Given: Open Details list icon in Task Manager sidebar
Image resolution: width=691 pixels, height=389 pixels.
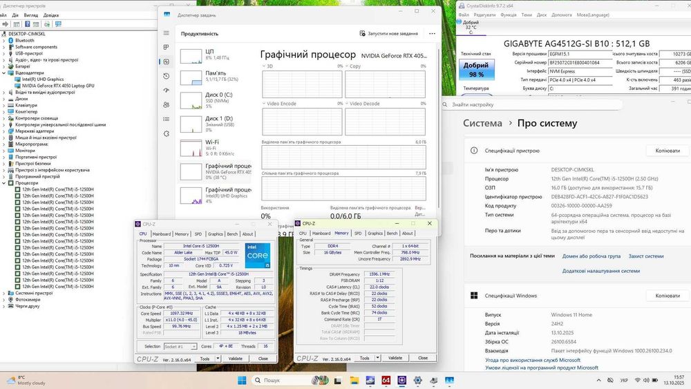Looking at the screenshot, I should (166, 119).
